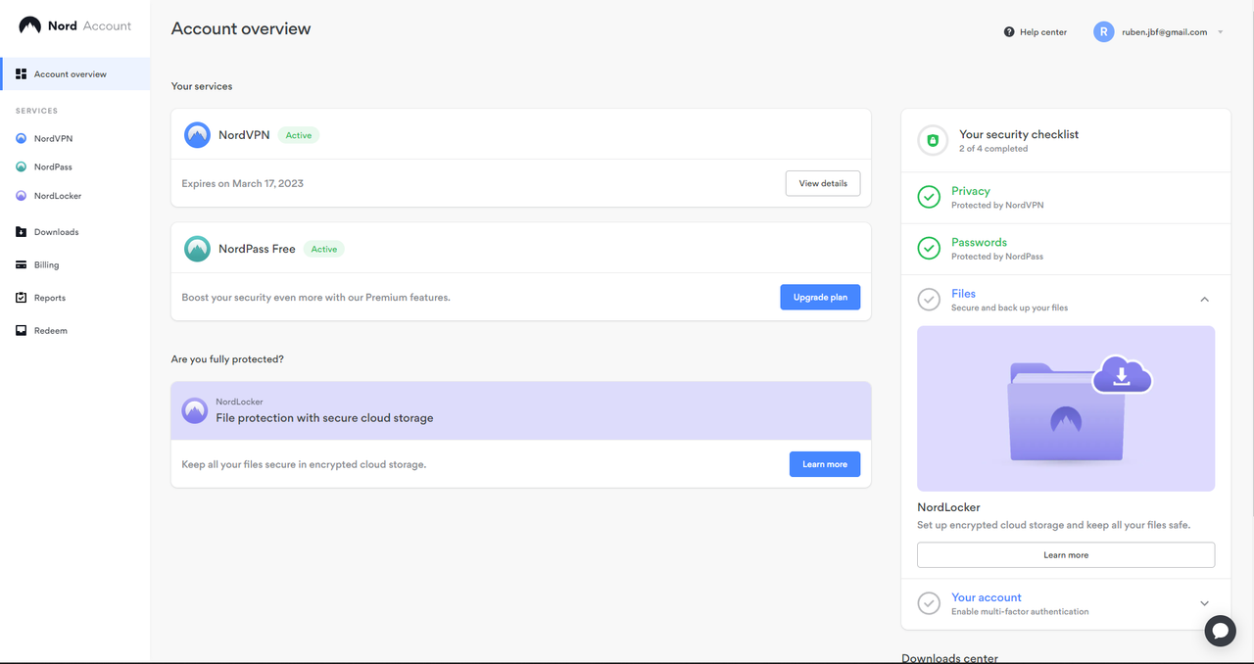Click the Help center question icon
This screenshot has width=1254, height=664.
tap(1009, 32)
